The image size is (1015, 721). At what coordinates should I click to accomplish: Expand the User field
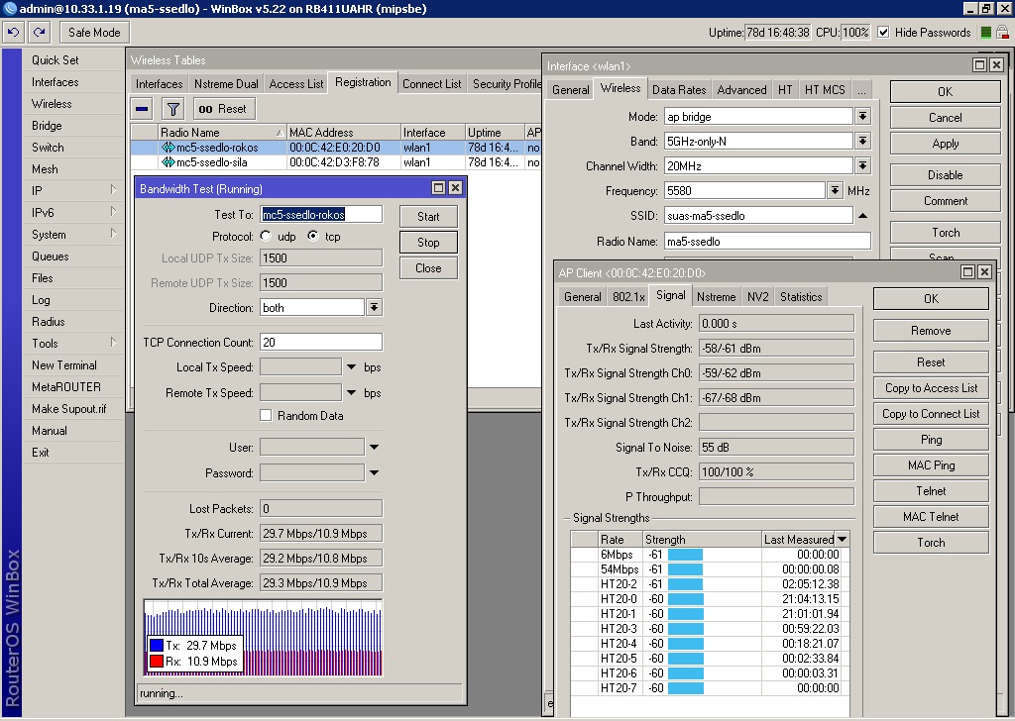[374, 447]
